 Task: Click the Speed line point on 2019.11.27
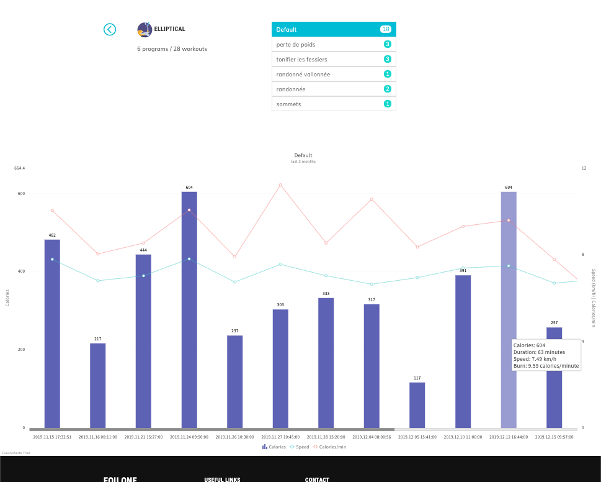280,265
